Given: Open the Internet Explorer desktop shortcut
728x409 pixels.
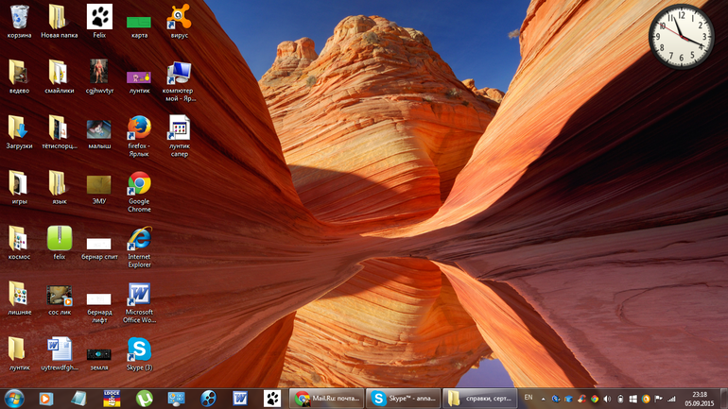Looking at the screenshot, I should pyautogui.click(x=139, y=239).
